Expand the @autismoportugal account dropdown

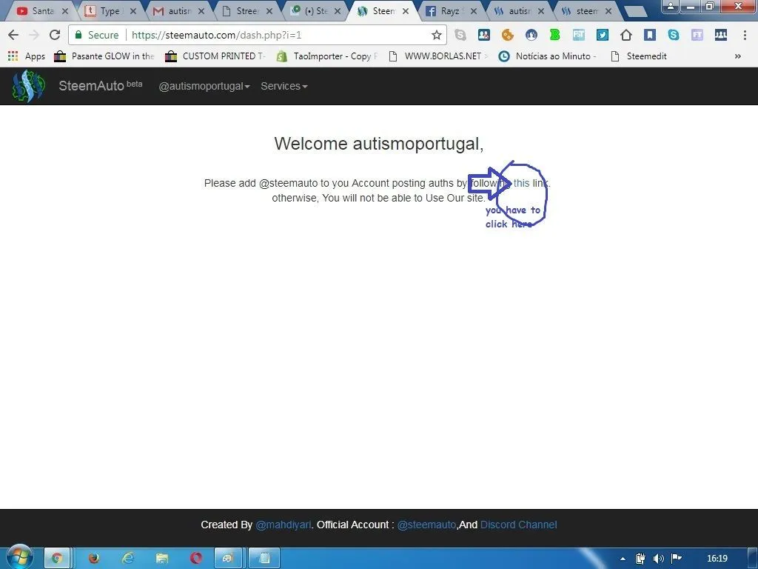point(204,86)
